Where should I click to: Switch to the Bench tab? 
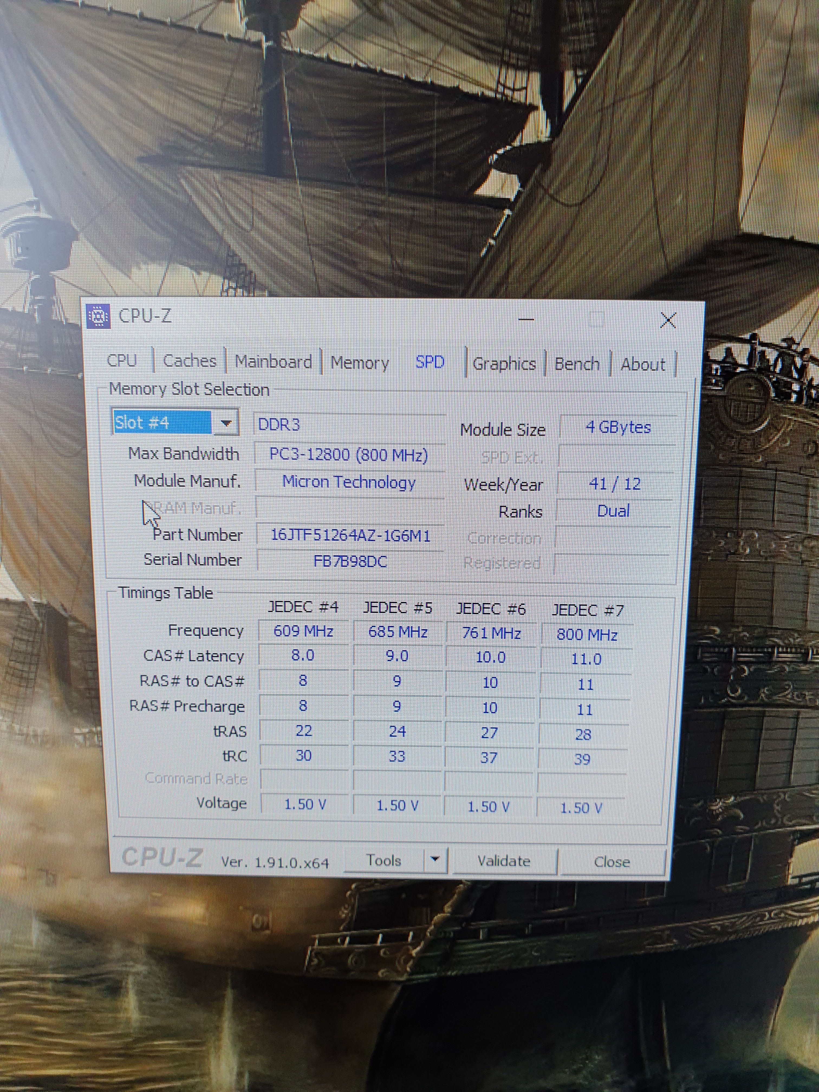577,364
